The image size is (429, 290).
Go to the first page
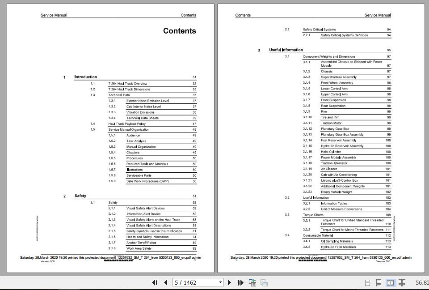click(155, 282)
